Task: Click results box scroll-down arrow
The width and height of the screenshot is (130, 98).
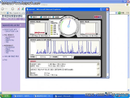Action: 98,74
